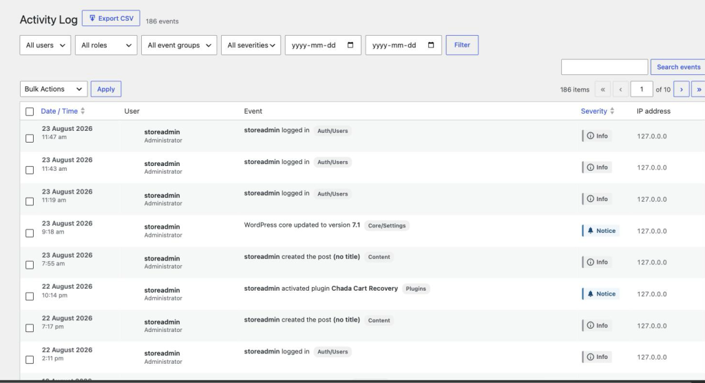Click the Core/Settings event group tag
Screen dimensions: 705x383
pos(387,225)
